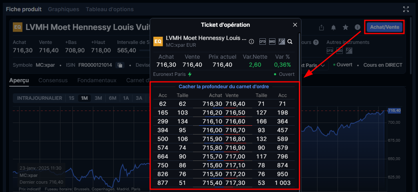418x192 pixels.
Task: Click EQ badge beside LVMH page title
Action: (18, 27)
